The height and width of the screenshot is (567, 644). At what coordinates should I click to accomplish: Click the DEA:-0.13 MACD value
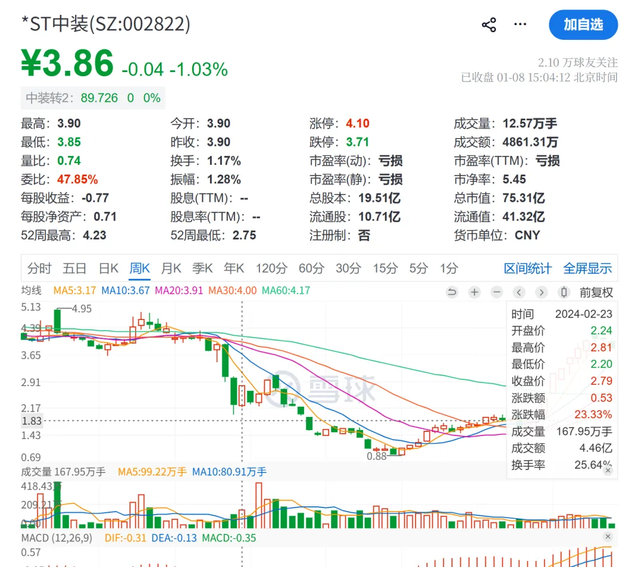(174, 538)
